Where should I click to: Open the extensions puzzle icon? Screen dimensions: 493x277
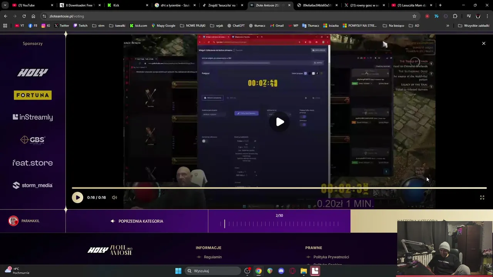[455, 16]
